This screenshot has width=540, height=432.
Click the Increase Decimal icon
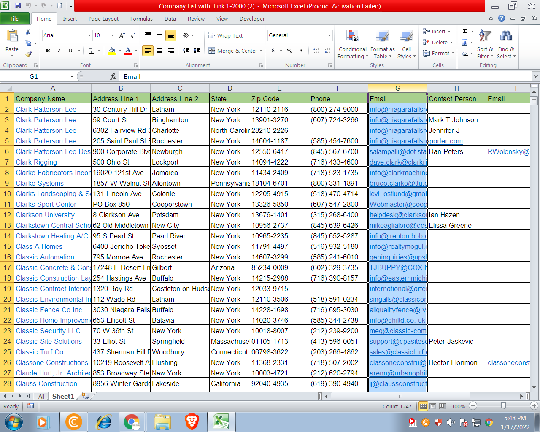point(316,51)
